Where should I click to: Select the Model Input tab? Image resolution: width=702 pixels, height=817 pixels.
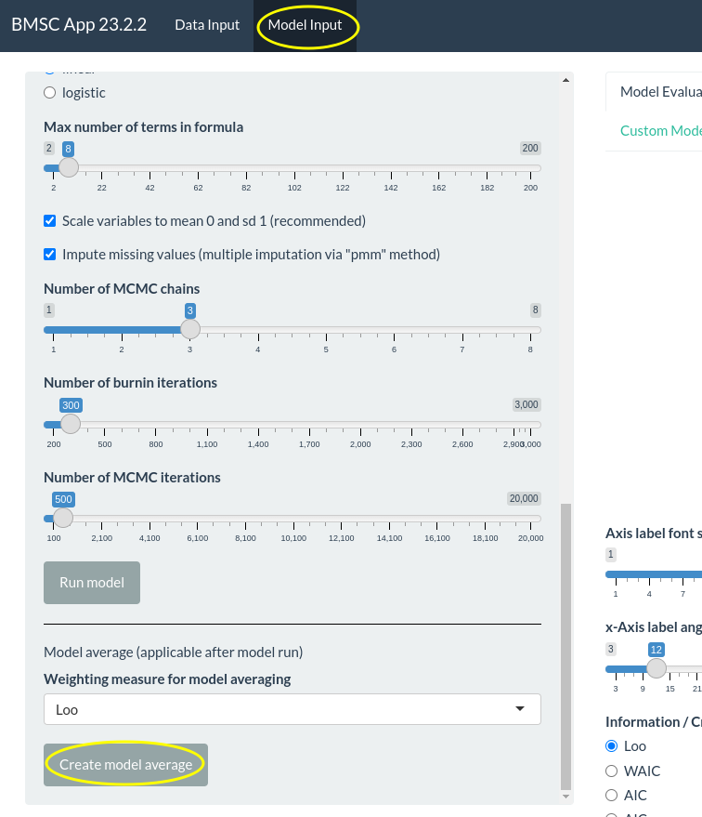305,25
